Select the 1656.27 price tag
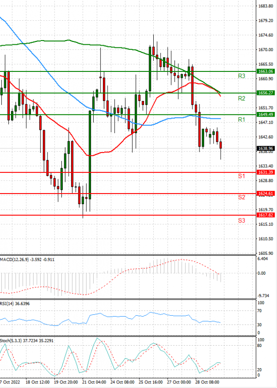This screenshot has height=388, width=277. pos(265,93)
